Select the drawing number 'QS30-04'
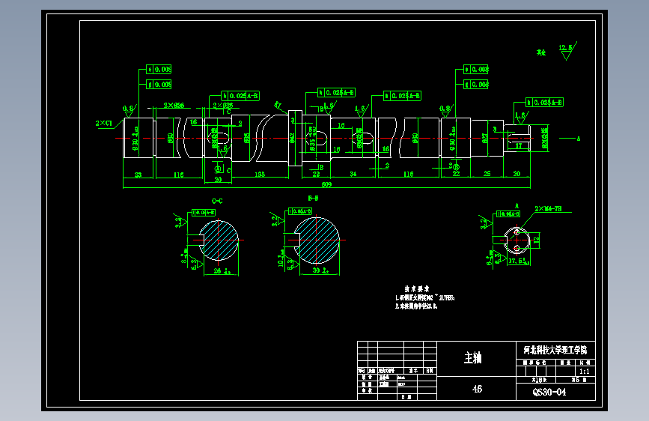The height and width of the screenshot is (421, 649). click(x=549, y=392)
